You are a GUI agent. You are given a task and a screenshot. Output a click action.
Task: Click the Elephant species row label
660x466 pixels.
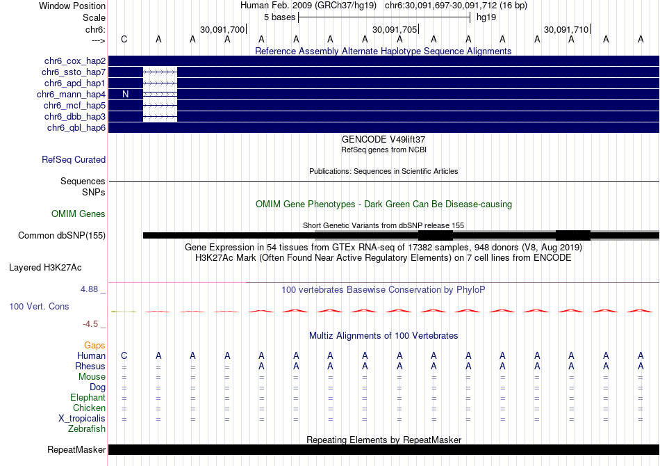point(88,397)
